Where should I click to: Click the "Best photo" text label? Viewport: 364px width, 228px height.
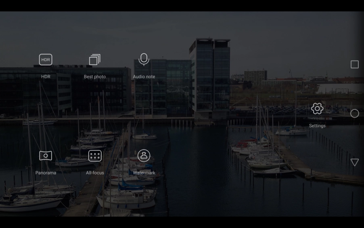point(95,77)
